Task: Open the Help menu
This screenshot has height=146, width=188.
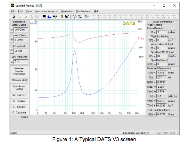Action: coord(97,11)
